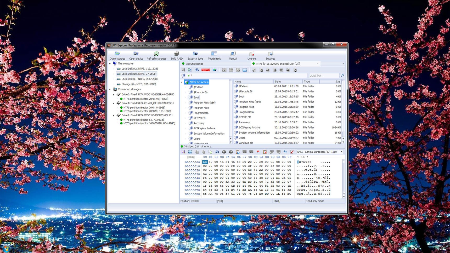Click the file list scrollbar down arrow

[343, 142]
